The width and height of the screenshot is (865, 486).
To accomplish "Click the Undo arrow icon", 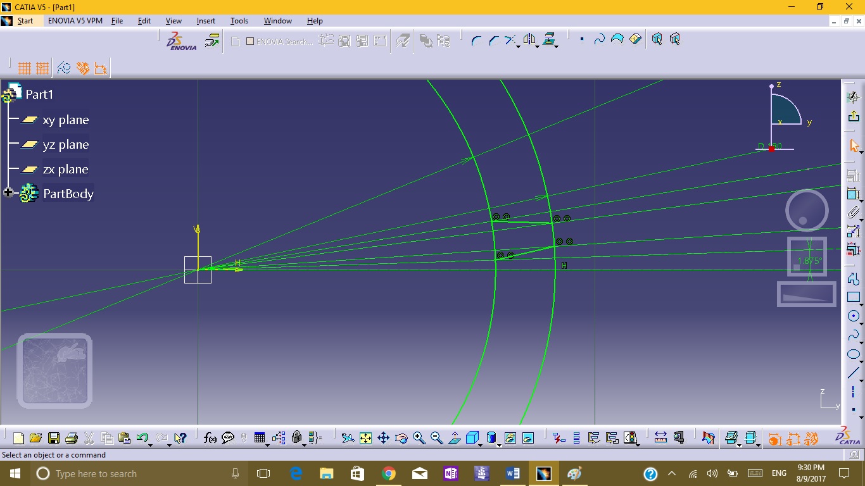I will coord(142,438).
